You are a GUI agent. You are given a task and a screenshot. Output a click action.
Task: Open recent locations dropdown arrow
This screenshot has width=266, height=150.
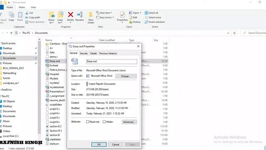click(7, 33)
